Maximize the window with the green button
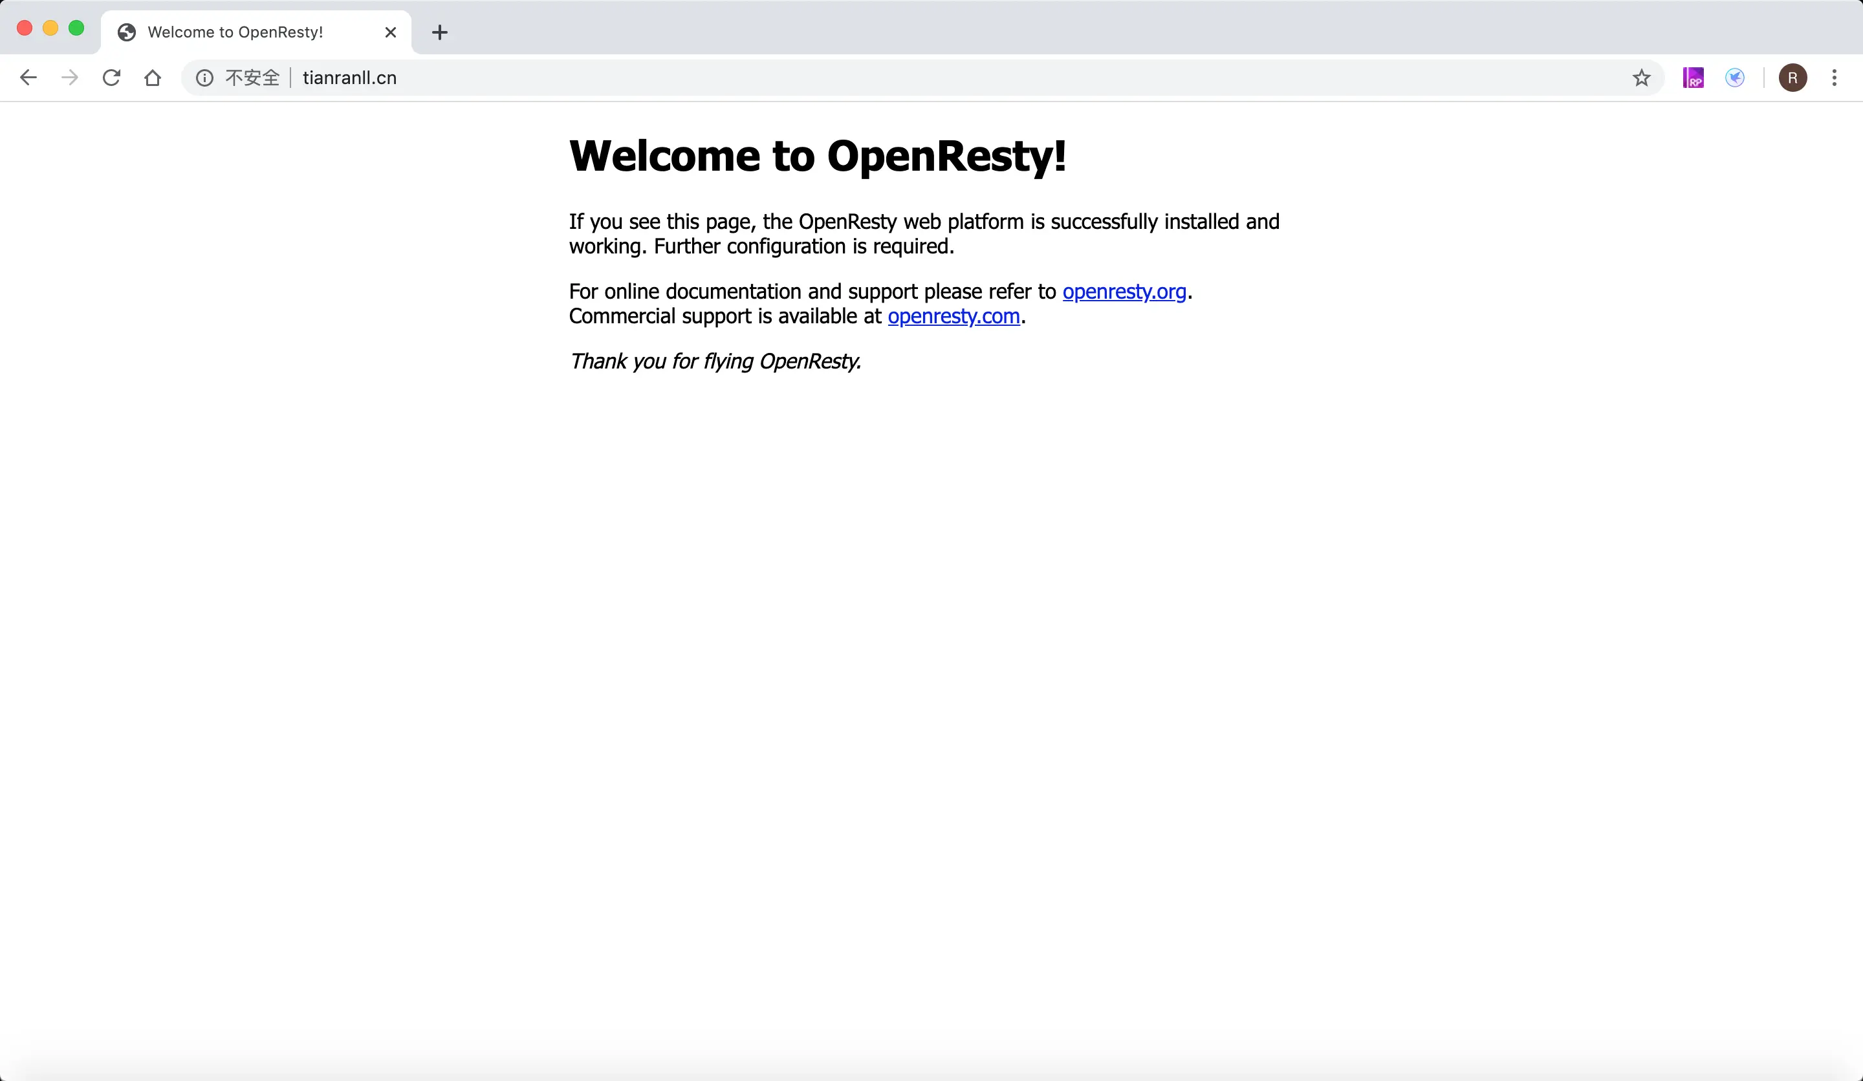 76,28
